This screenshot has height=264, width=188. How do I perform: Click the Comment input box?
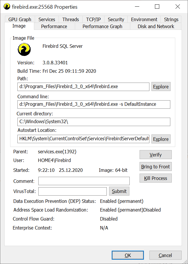(84, 181)
